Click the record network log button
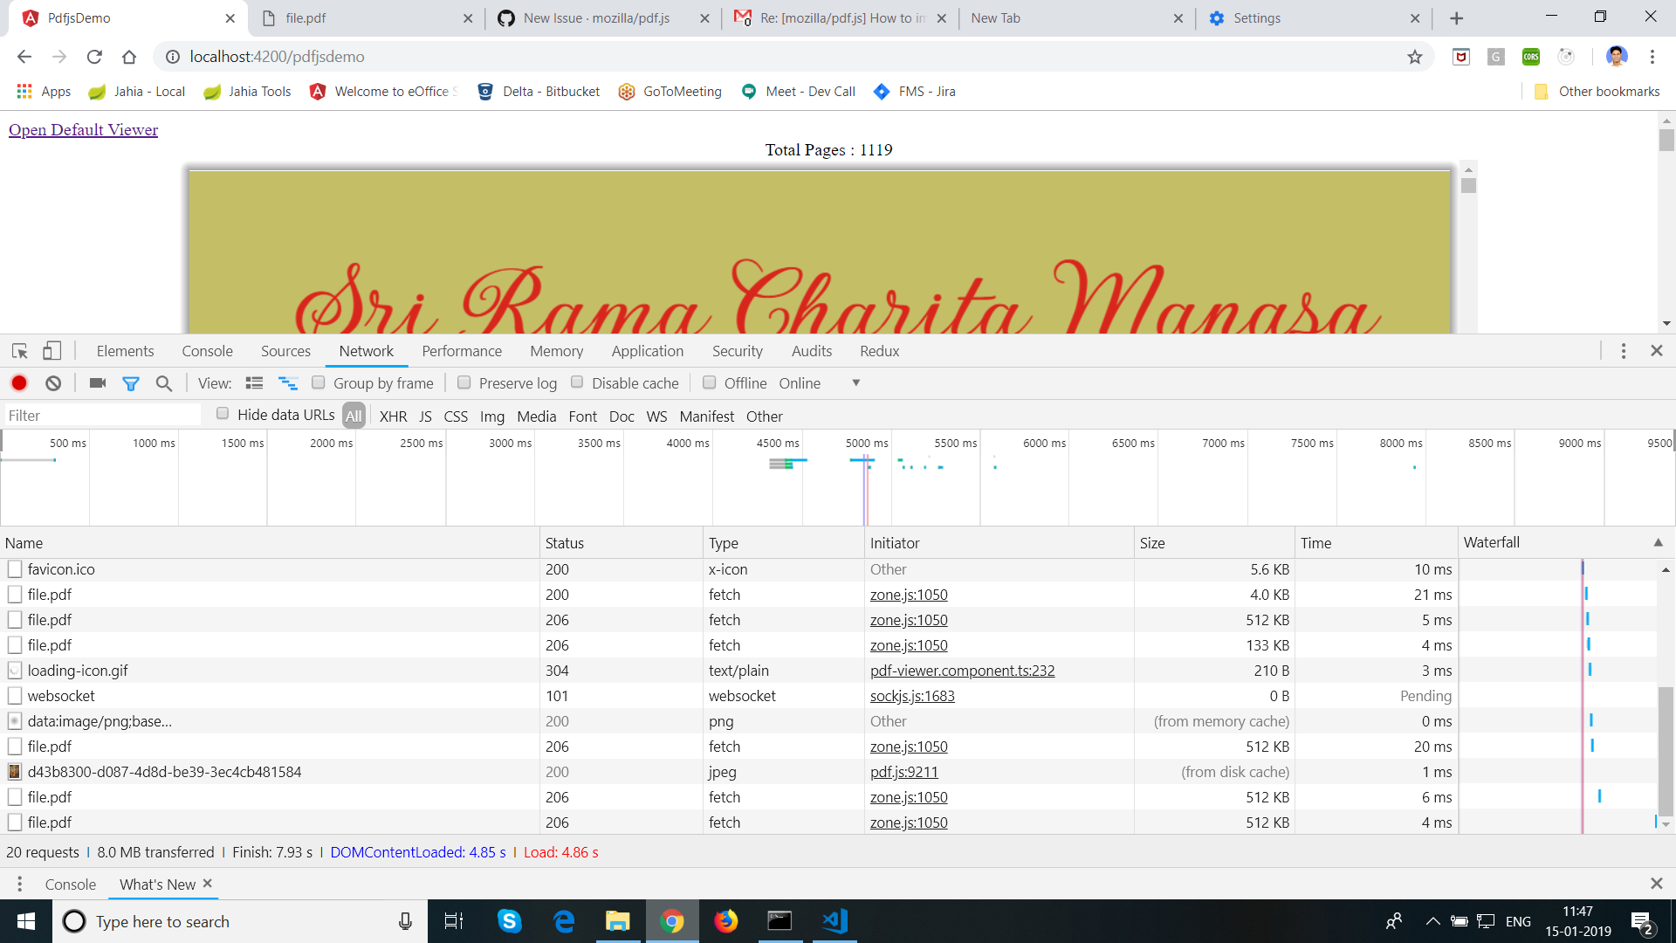This screenshot has height=943, width=1676. [x=19, y=383]
